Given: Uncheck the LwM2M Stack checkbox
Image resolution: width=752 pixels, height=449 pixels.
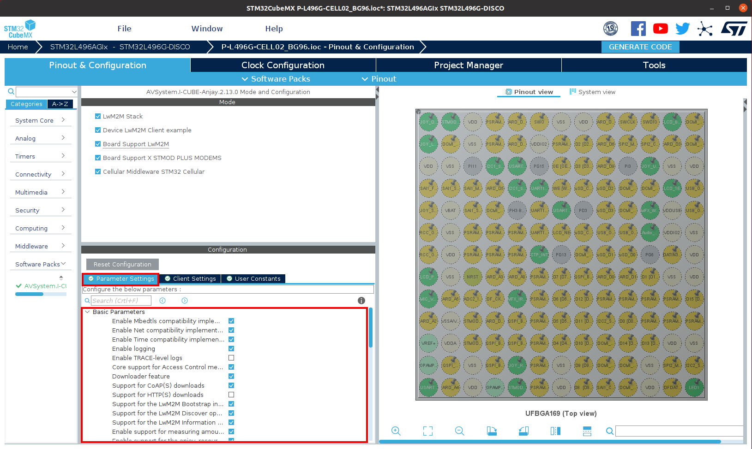Looking at the screenshot, I should (98, 116).
